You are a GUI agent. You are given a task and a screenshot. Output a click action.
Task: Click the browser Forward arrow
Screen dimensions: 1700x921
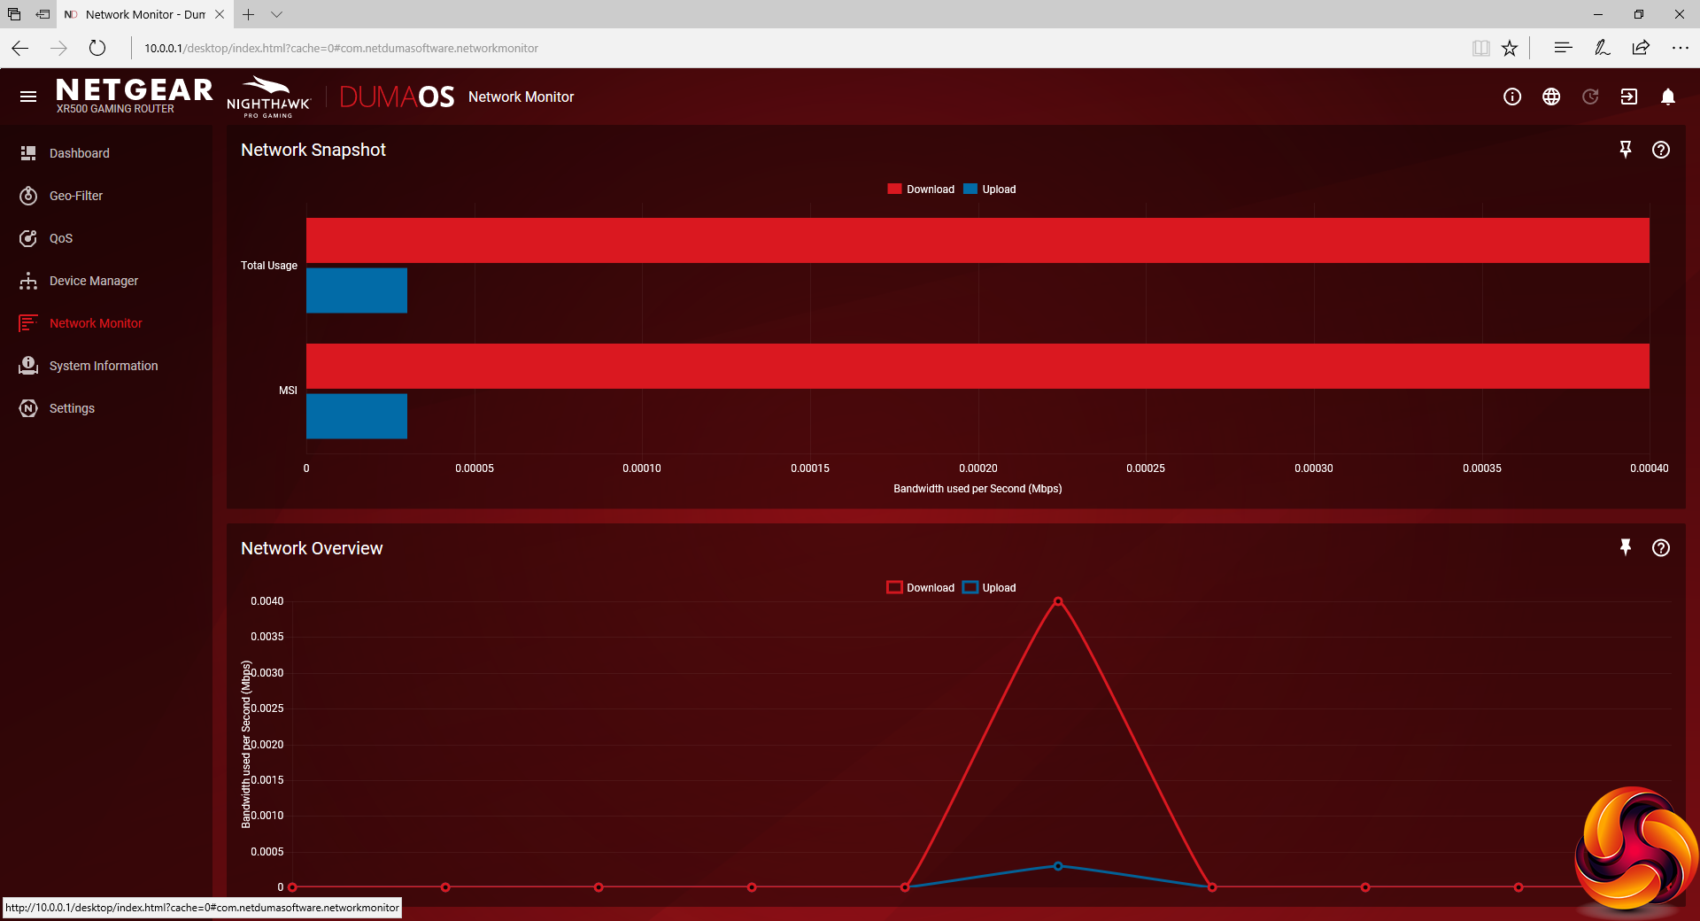[59, 48]
